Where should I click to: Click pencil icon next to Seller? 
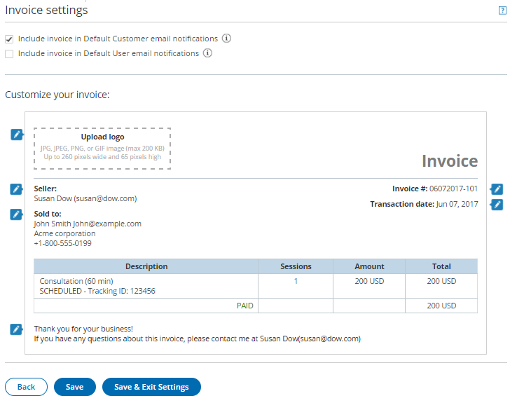click(x=17, y=189)
